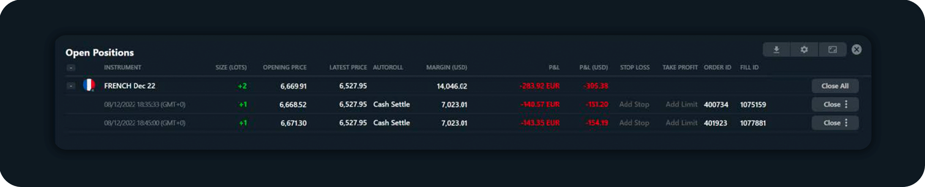This screenshot has height=187, width=925.
Task: Close the position with order 400734
Action: point(832,104)
